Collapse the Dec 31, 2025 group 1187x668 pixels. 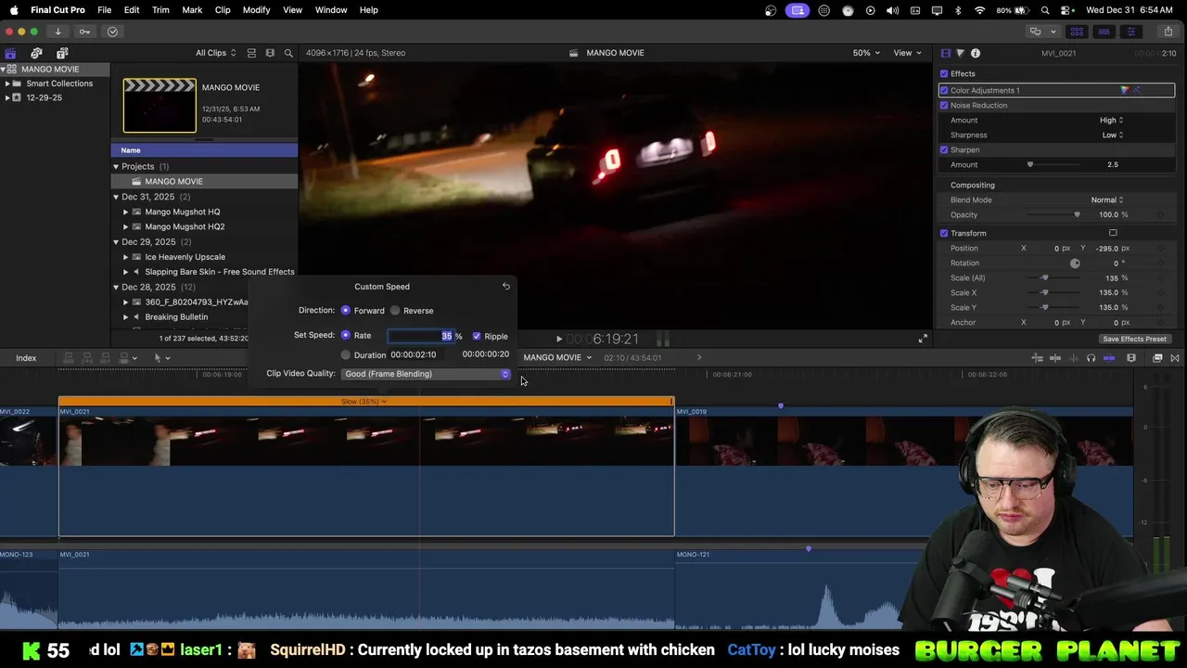(x=116, y=197)
